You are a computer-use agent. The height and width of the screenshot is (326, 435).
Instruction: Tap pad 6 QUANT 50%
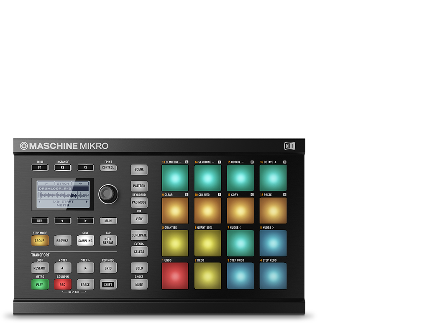tap(207, 243)
